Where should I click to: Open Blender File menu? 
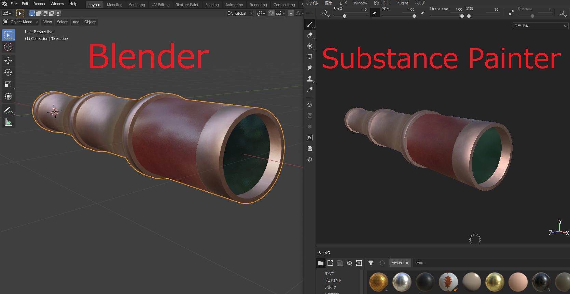pyautogui.click(x=14, y=4)
